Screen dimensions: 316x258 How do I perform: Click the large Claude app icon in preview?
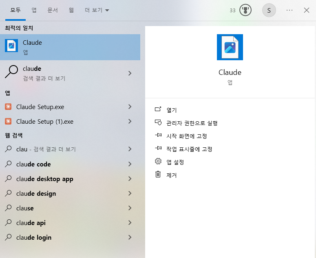(x=230, y=47)
